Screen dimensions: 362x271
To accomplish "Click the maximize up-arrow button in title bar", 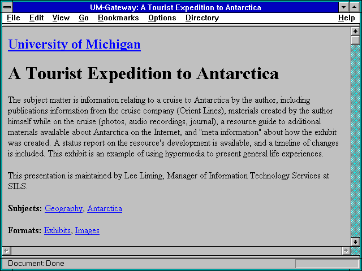I will point(355,7).
